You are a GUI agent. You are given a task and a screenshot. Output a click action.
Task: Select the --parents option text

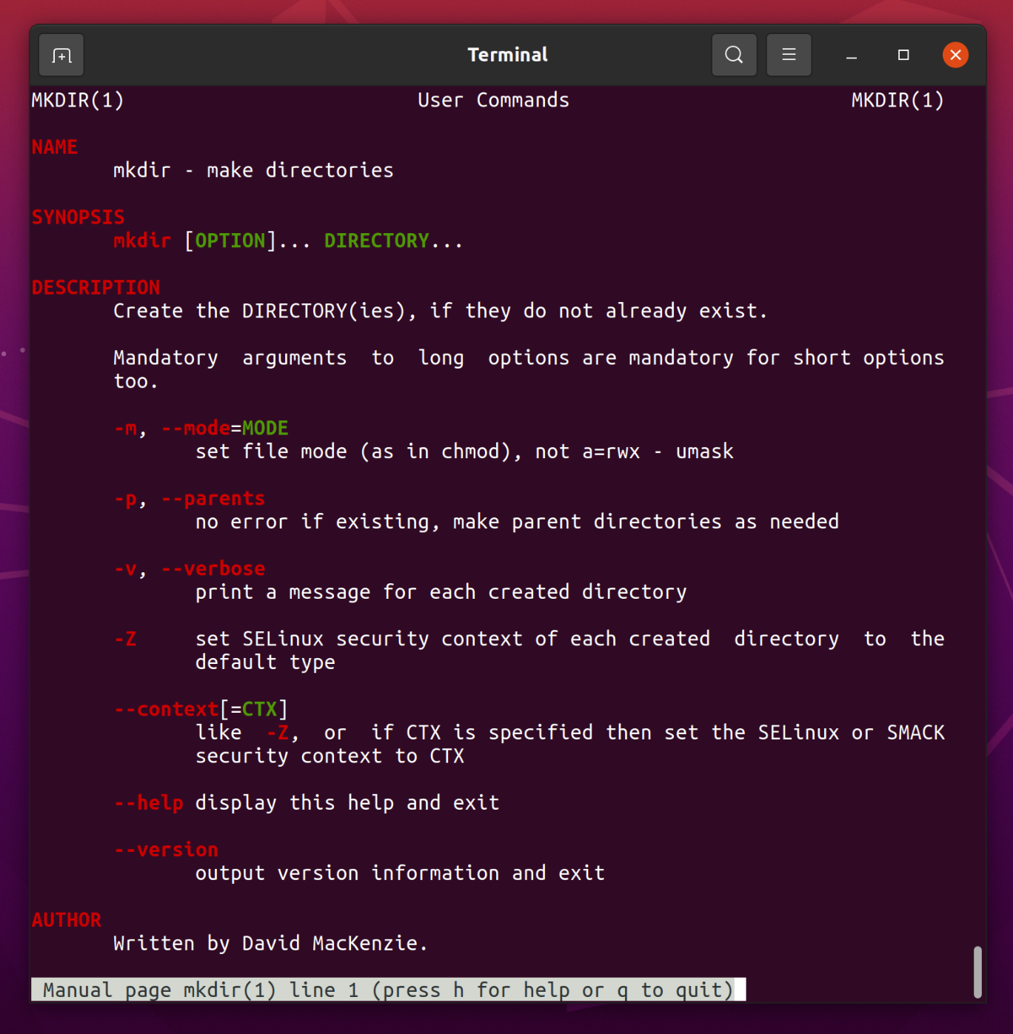point(213,498)
